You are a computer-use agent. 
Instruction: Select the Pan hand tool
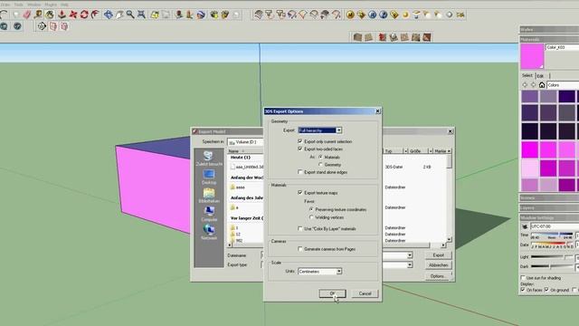click(119, 14)
